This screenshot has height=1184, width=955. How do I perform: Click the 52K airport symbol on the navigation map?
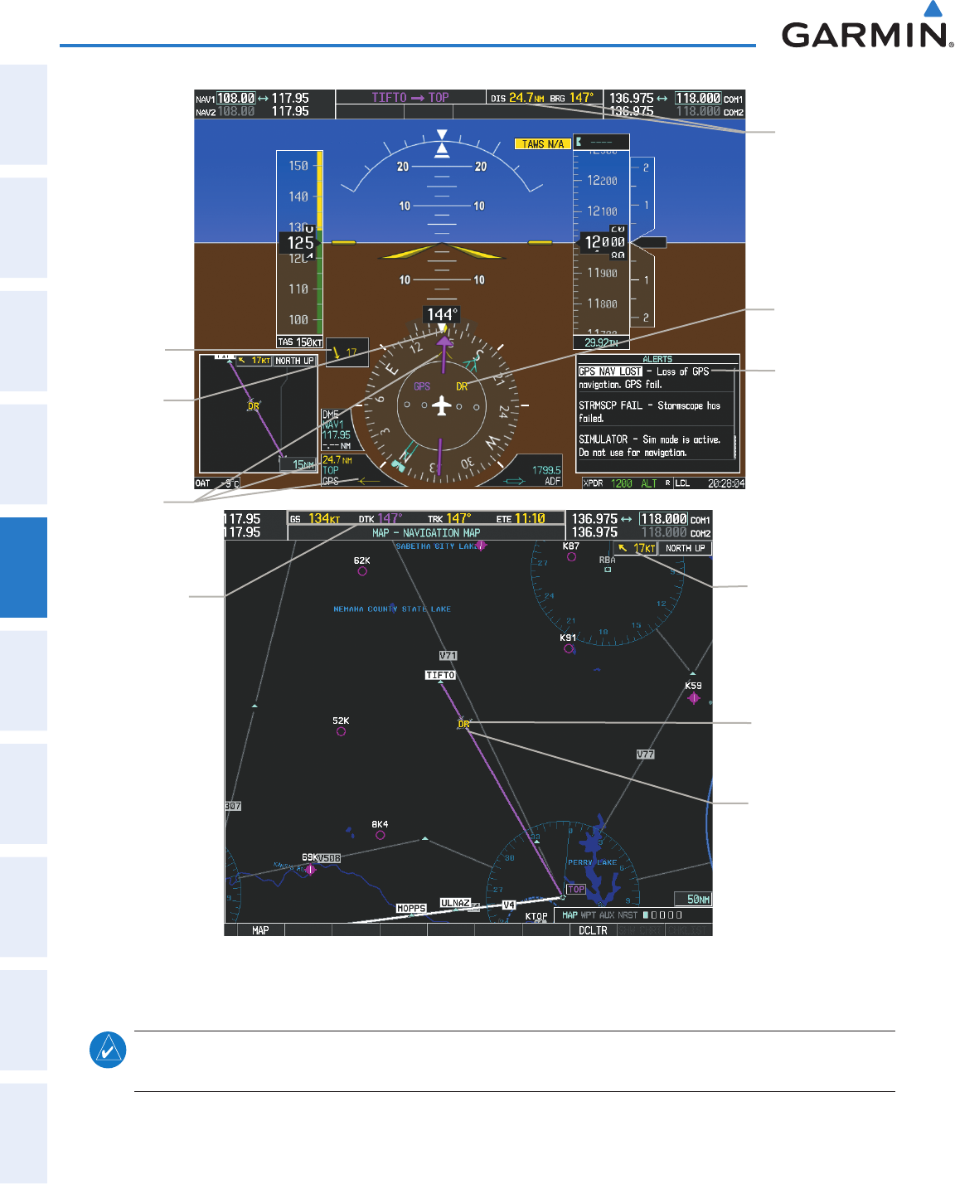click(x=341, y=732)
